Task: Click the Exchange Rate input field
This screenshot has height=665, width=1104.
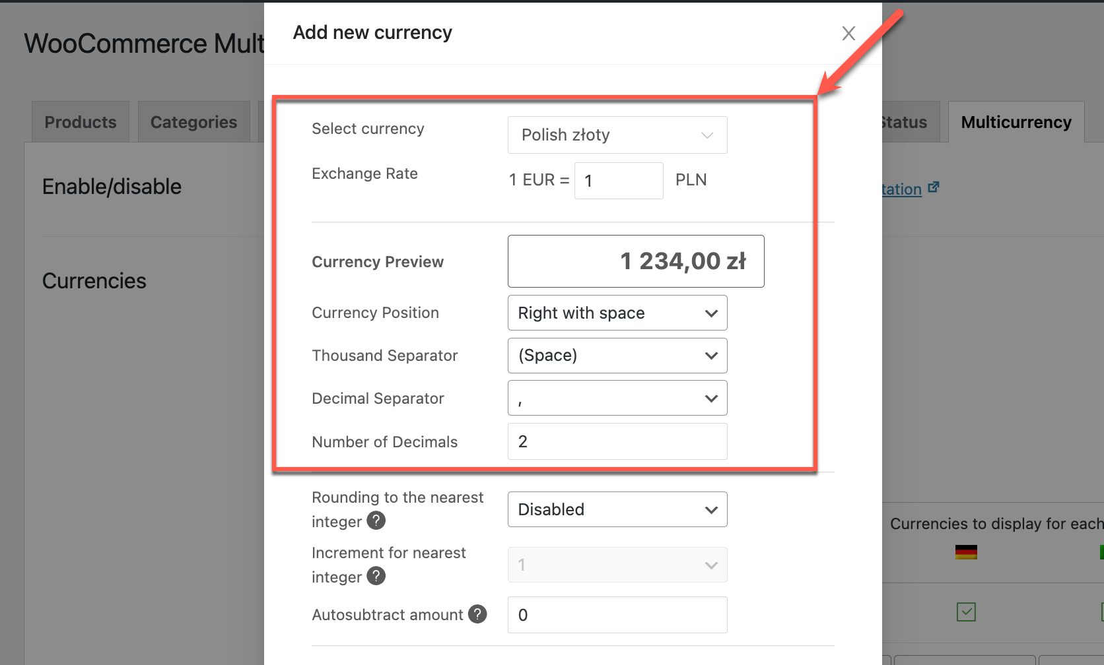Action: 619,181
